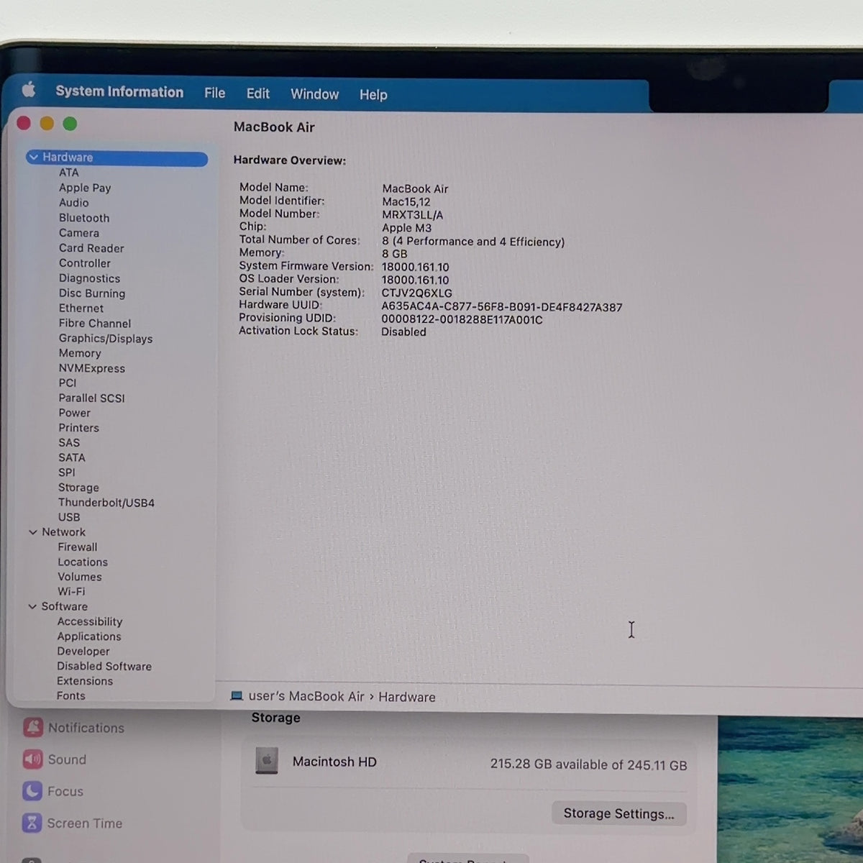Viewport: 863px width, 863px height.
Task: Collapse the Software section chevron
Action: pos(32,606)
